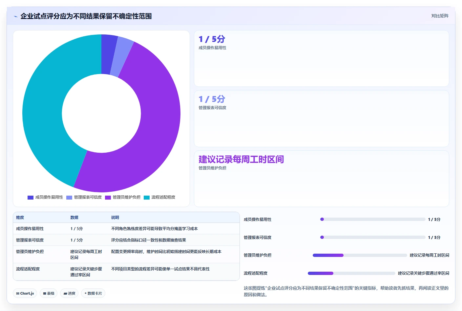The width and height of the screenshot is (462, 311).
Task: Open the 成员操作易用性 1 / 5分 card
Action: 322,59
